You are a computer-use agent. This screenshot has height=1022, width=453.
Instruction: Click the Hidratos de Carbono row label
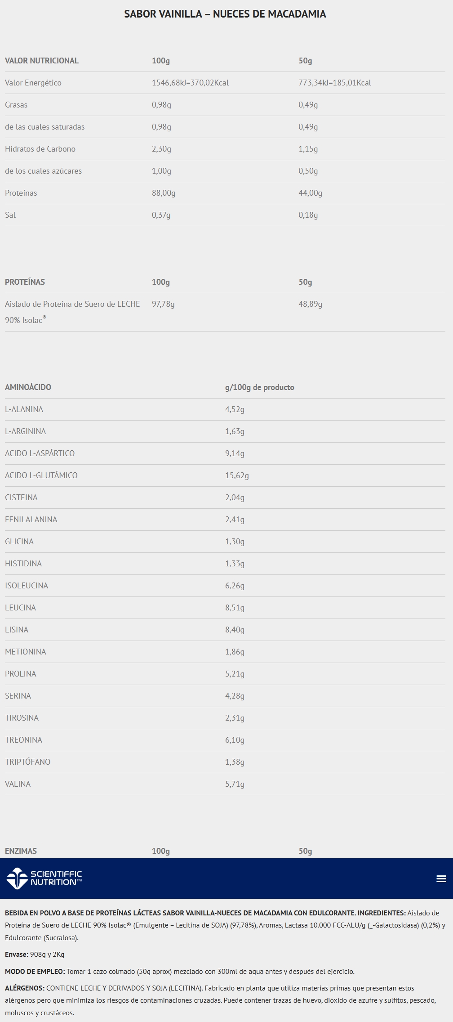coord(40,149)
